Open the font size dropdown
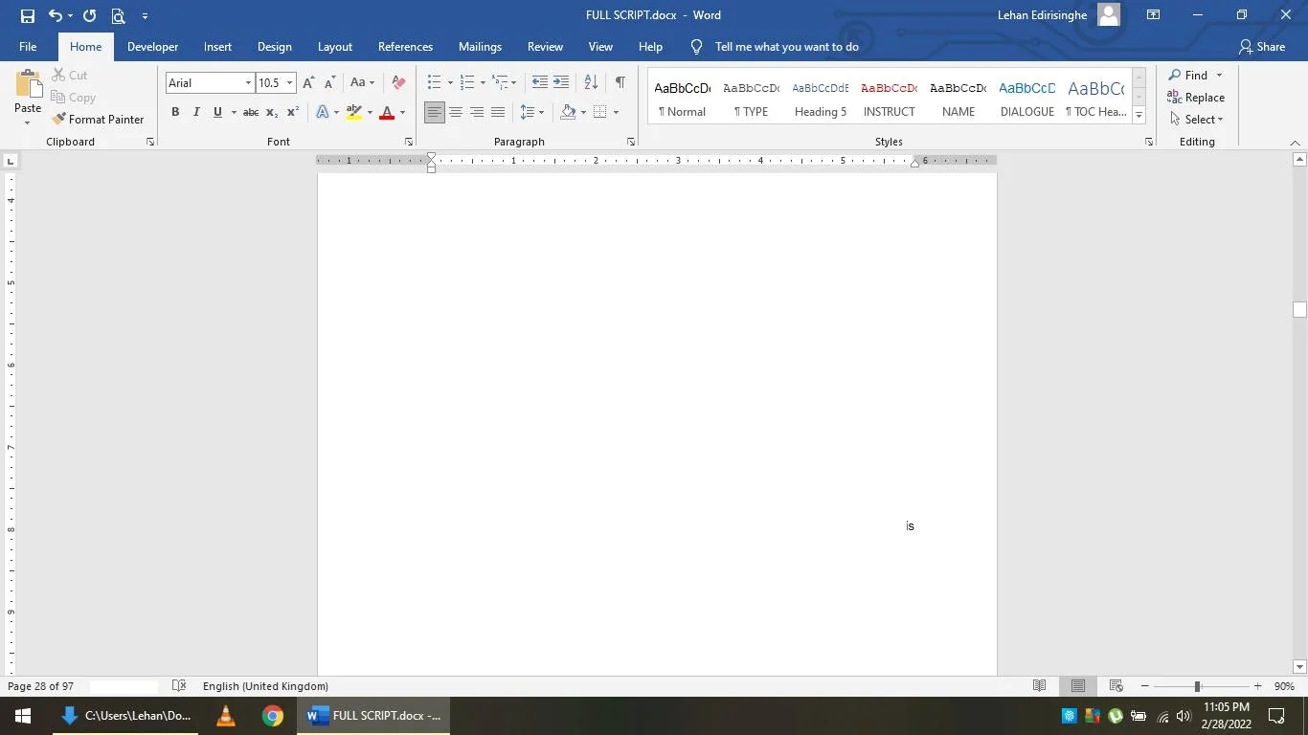Screen dimensions: 1308x735 [x=289, y=83]
